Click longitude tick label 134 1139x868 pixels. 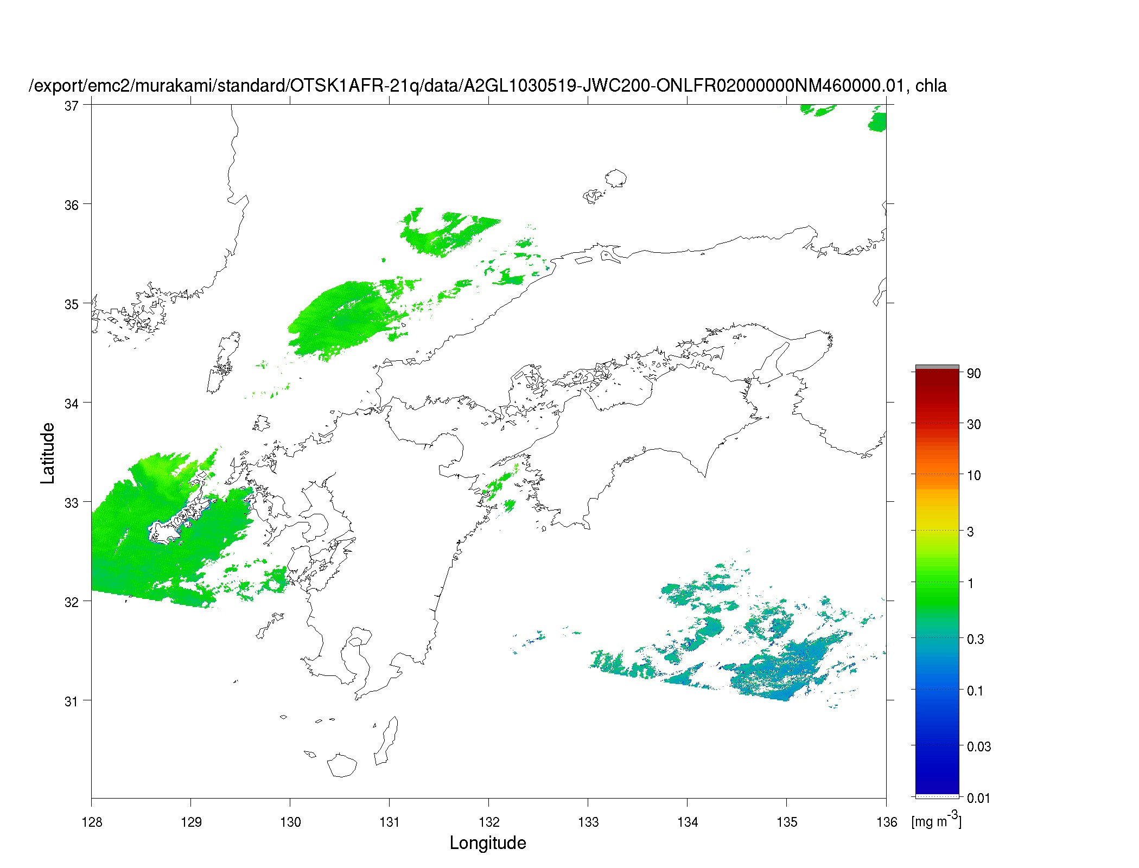(x=688, y=822)
